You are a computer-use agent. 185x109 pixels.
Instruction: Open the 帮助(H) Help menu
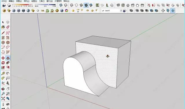[x=66, y=1]
